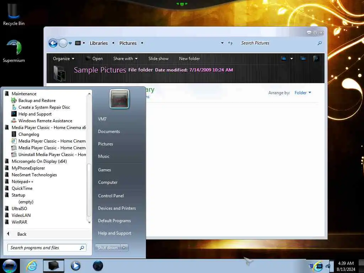
Task: Create a New folder
Action: tap(189, 59)
